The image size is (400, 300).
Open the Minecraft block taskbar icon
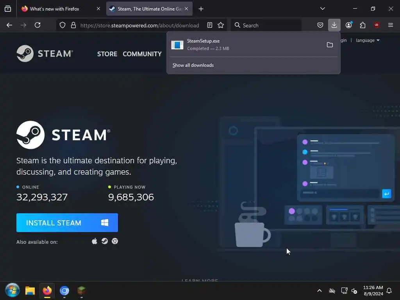pos(81,291)
